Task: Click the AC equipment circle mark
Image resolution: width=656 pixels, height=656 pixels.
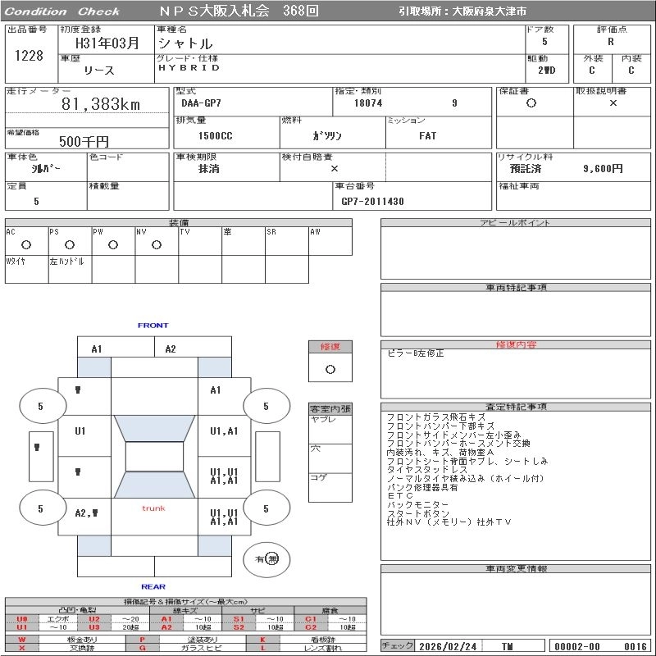Action: [25, 244]
